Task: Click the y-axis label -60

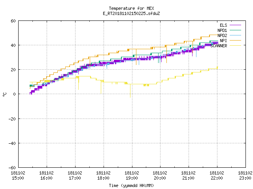Action: click(x=12, y=168)
